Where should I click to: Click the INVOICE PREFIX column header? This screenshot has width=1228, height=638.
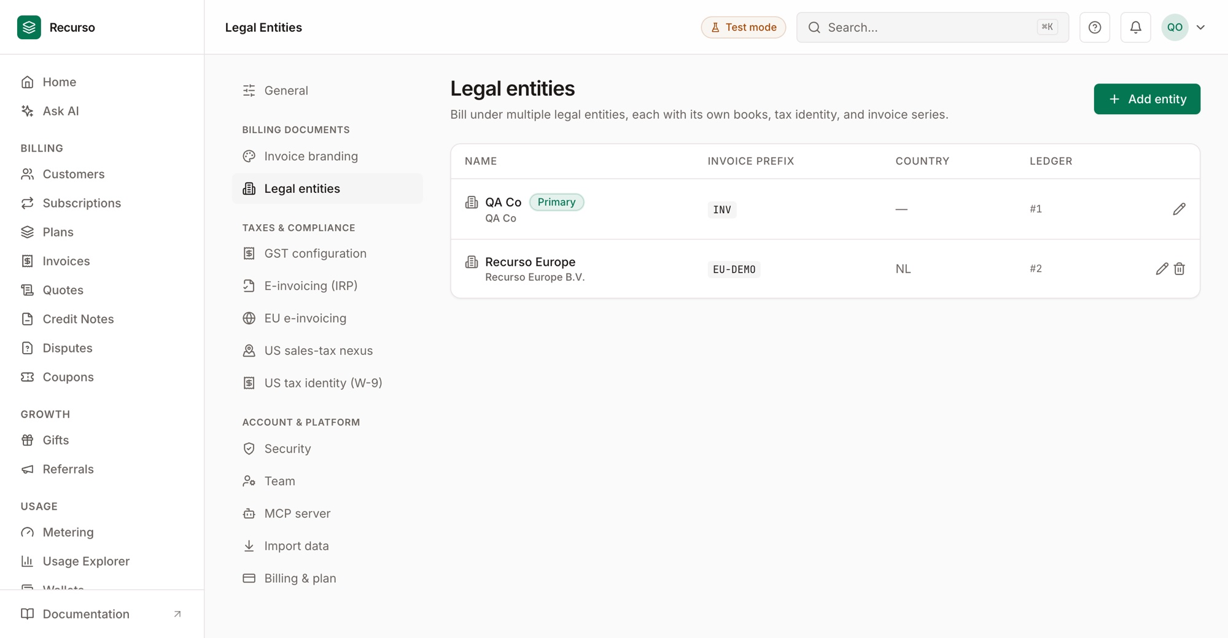[750, 161]
